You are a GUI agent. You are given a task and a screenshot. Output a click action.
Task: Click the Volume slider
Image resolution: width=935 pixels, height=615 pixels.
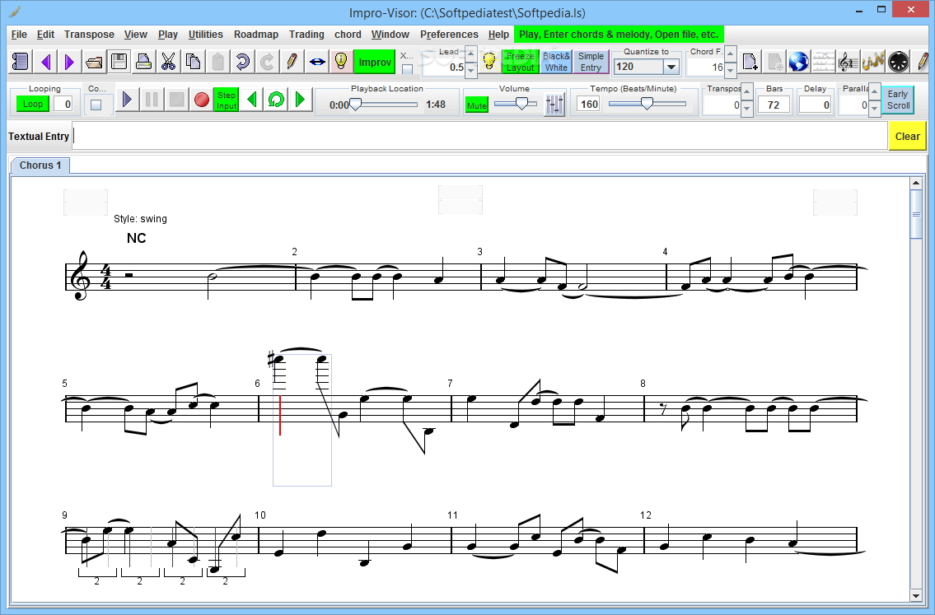pyautogui.click(x=516, y=104)
